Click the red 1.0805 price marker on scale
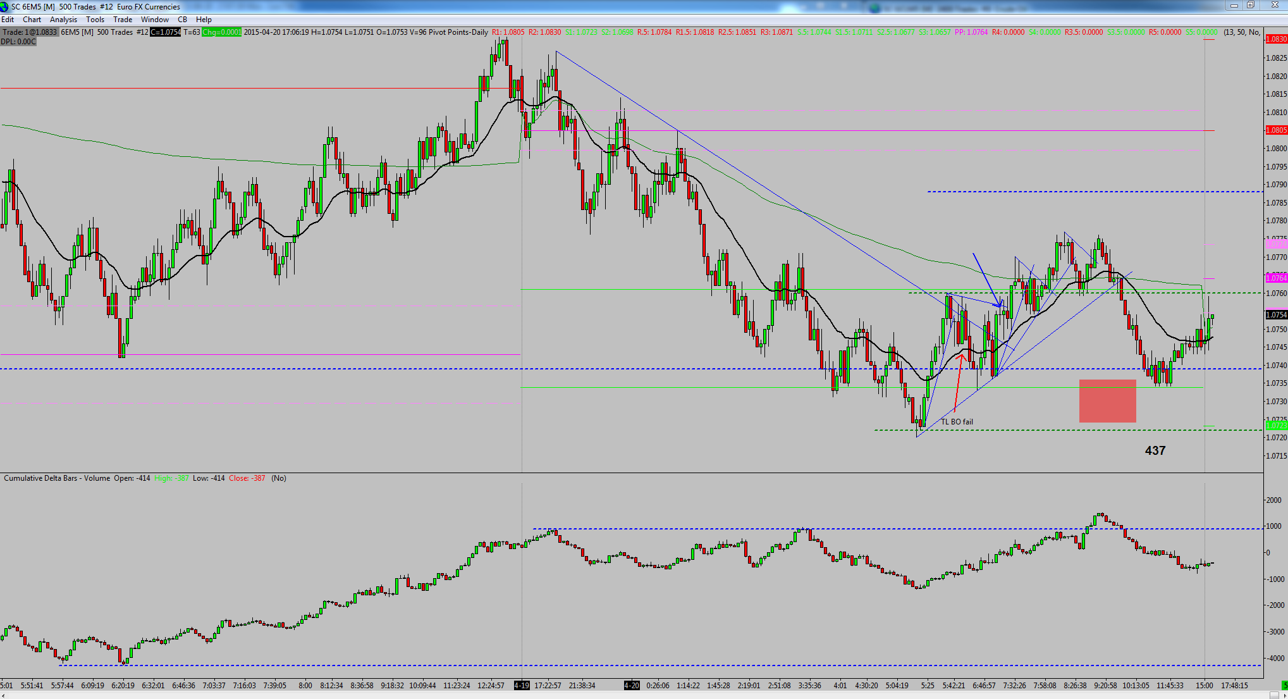 coord(1276,130)
